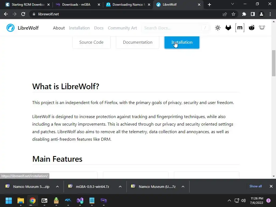Close the Starting ROM Download tab
The image size is (276, 207).
point(49,5)
